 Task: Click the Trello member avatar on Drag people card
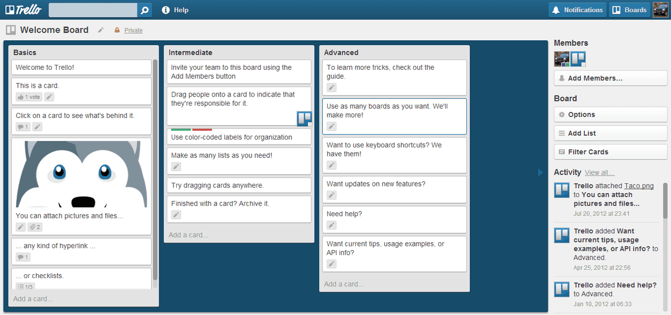coord(304,118)
